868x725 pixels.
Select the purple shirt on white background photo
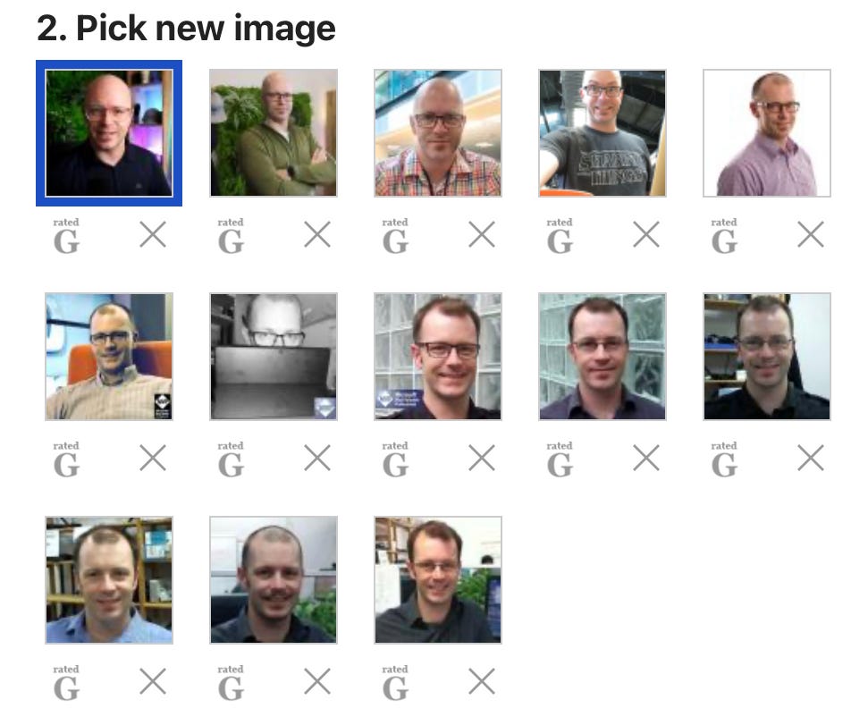click(x=767, y=133)
